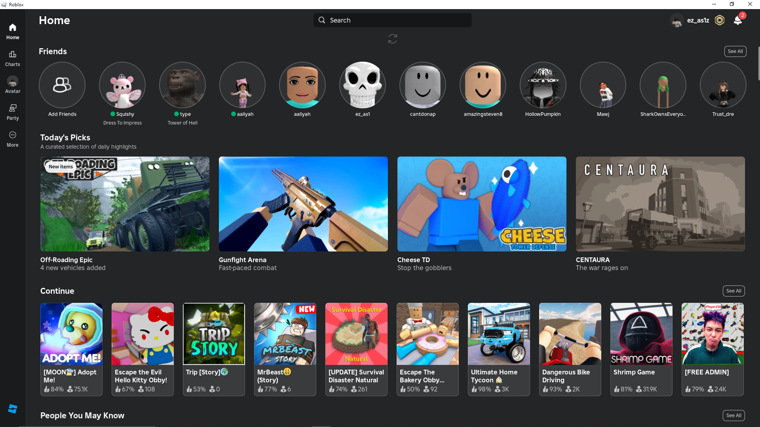Open the Charts sidebar item

click(x=13, y=58)
